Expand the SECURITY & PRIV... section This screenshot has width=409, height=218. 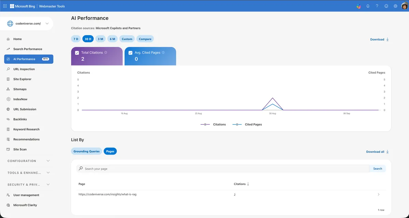[x=29, y=185]
